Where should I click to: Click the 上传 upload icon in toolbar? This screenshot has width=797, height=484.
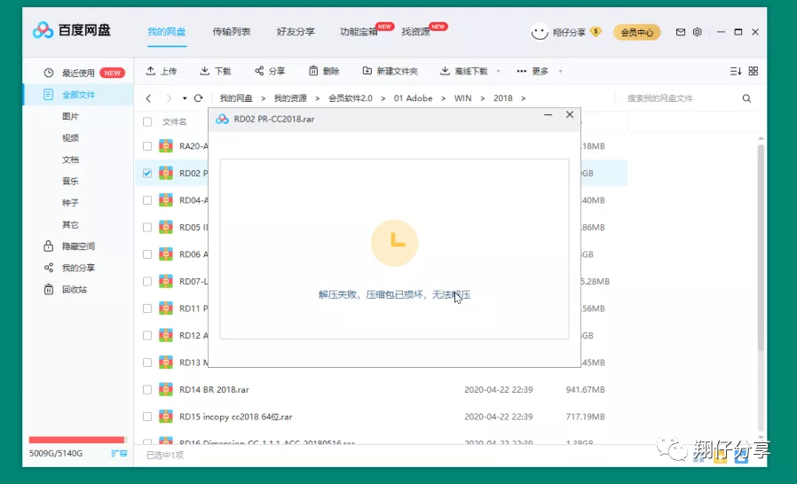click(151, 71)
